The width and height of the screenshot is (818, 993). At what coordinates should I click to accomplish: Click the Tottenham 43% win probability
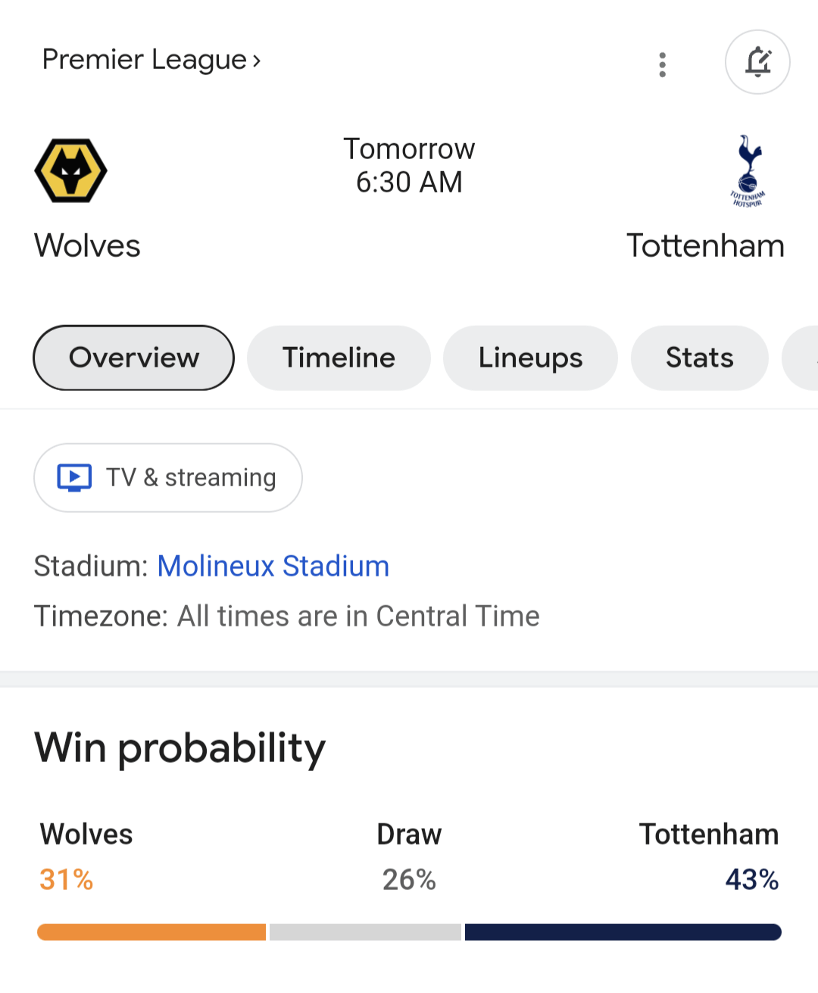coord(751,879)
